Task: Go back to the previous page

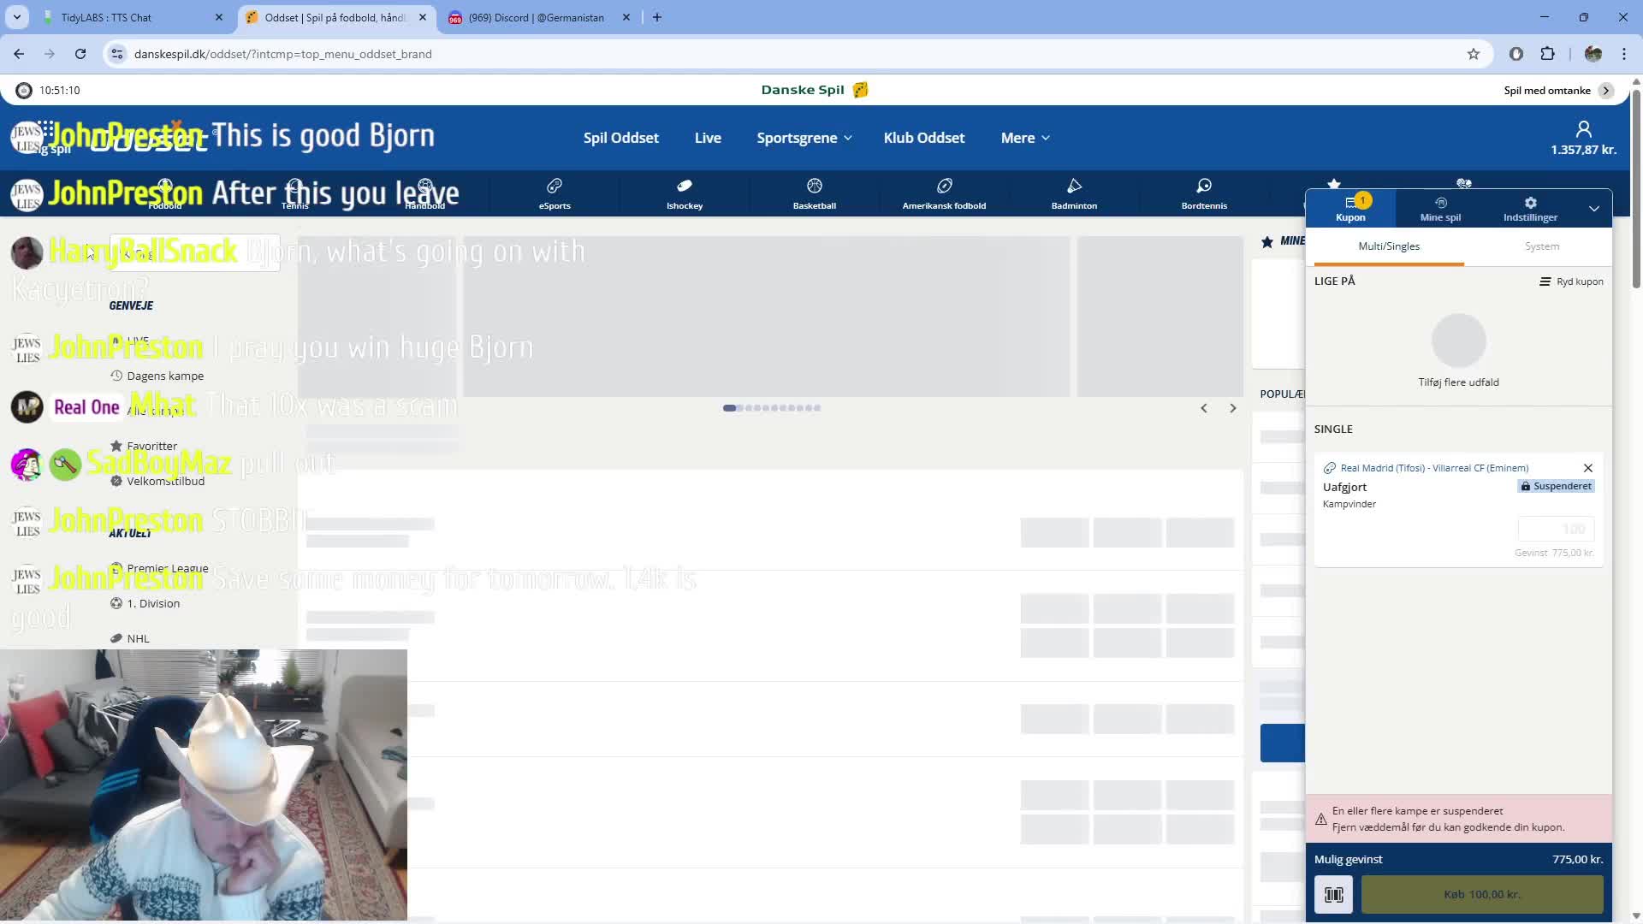Action: (19, 54)
